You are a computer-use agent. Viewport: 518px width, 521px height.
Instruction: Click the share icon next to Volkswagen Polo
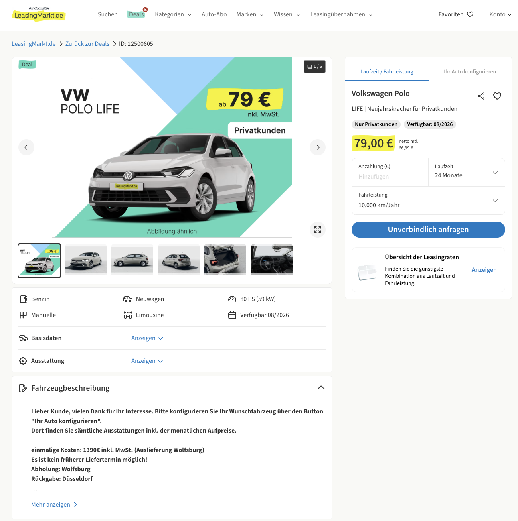(481, 96)
